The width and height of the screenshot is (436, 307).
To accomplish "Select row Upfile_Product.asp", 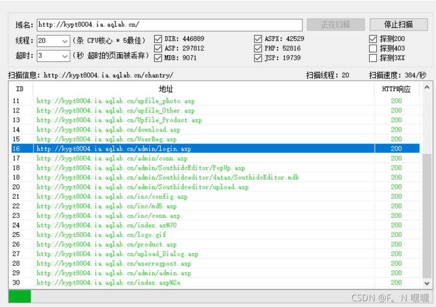I will [215, 120].
